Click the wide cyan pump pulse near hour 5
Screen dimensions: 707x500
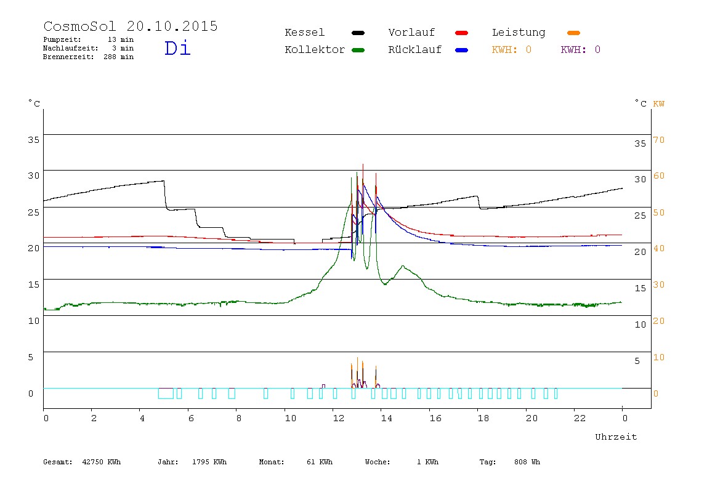click(x=166, y=393)
